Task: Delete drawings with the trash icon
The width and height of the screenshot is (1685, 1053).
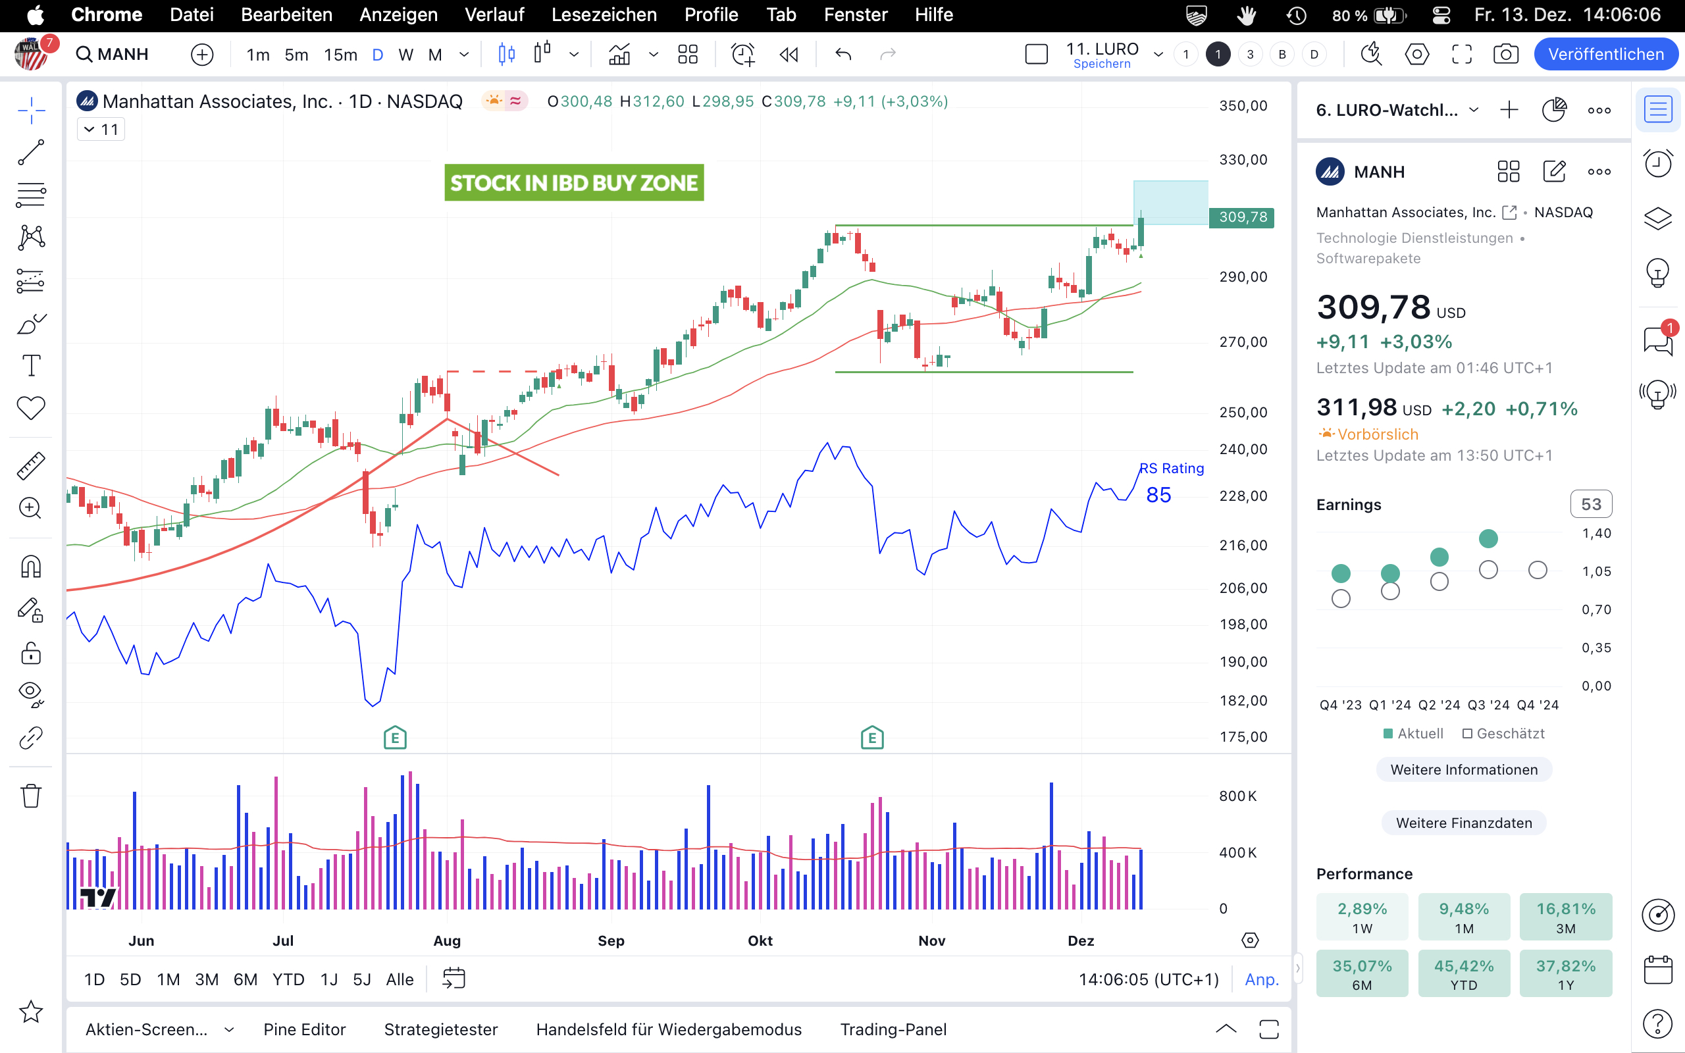Action: (31, 795)
